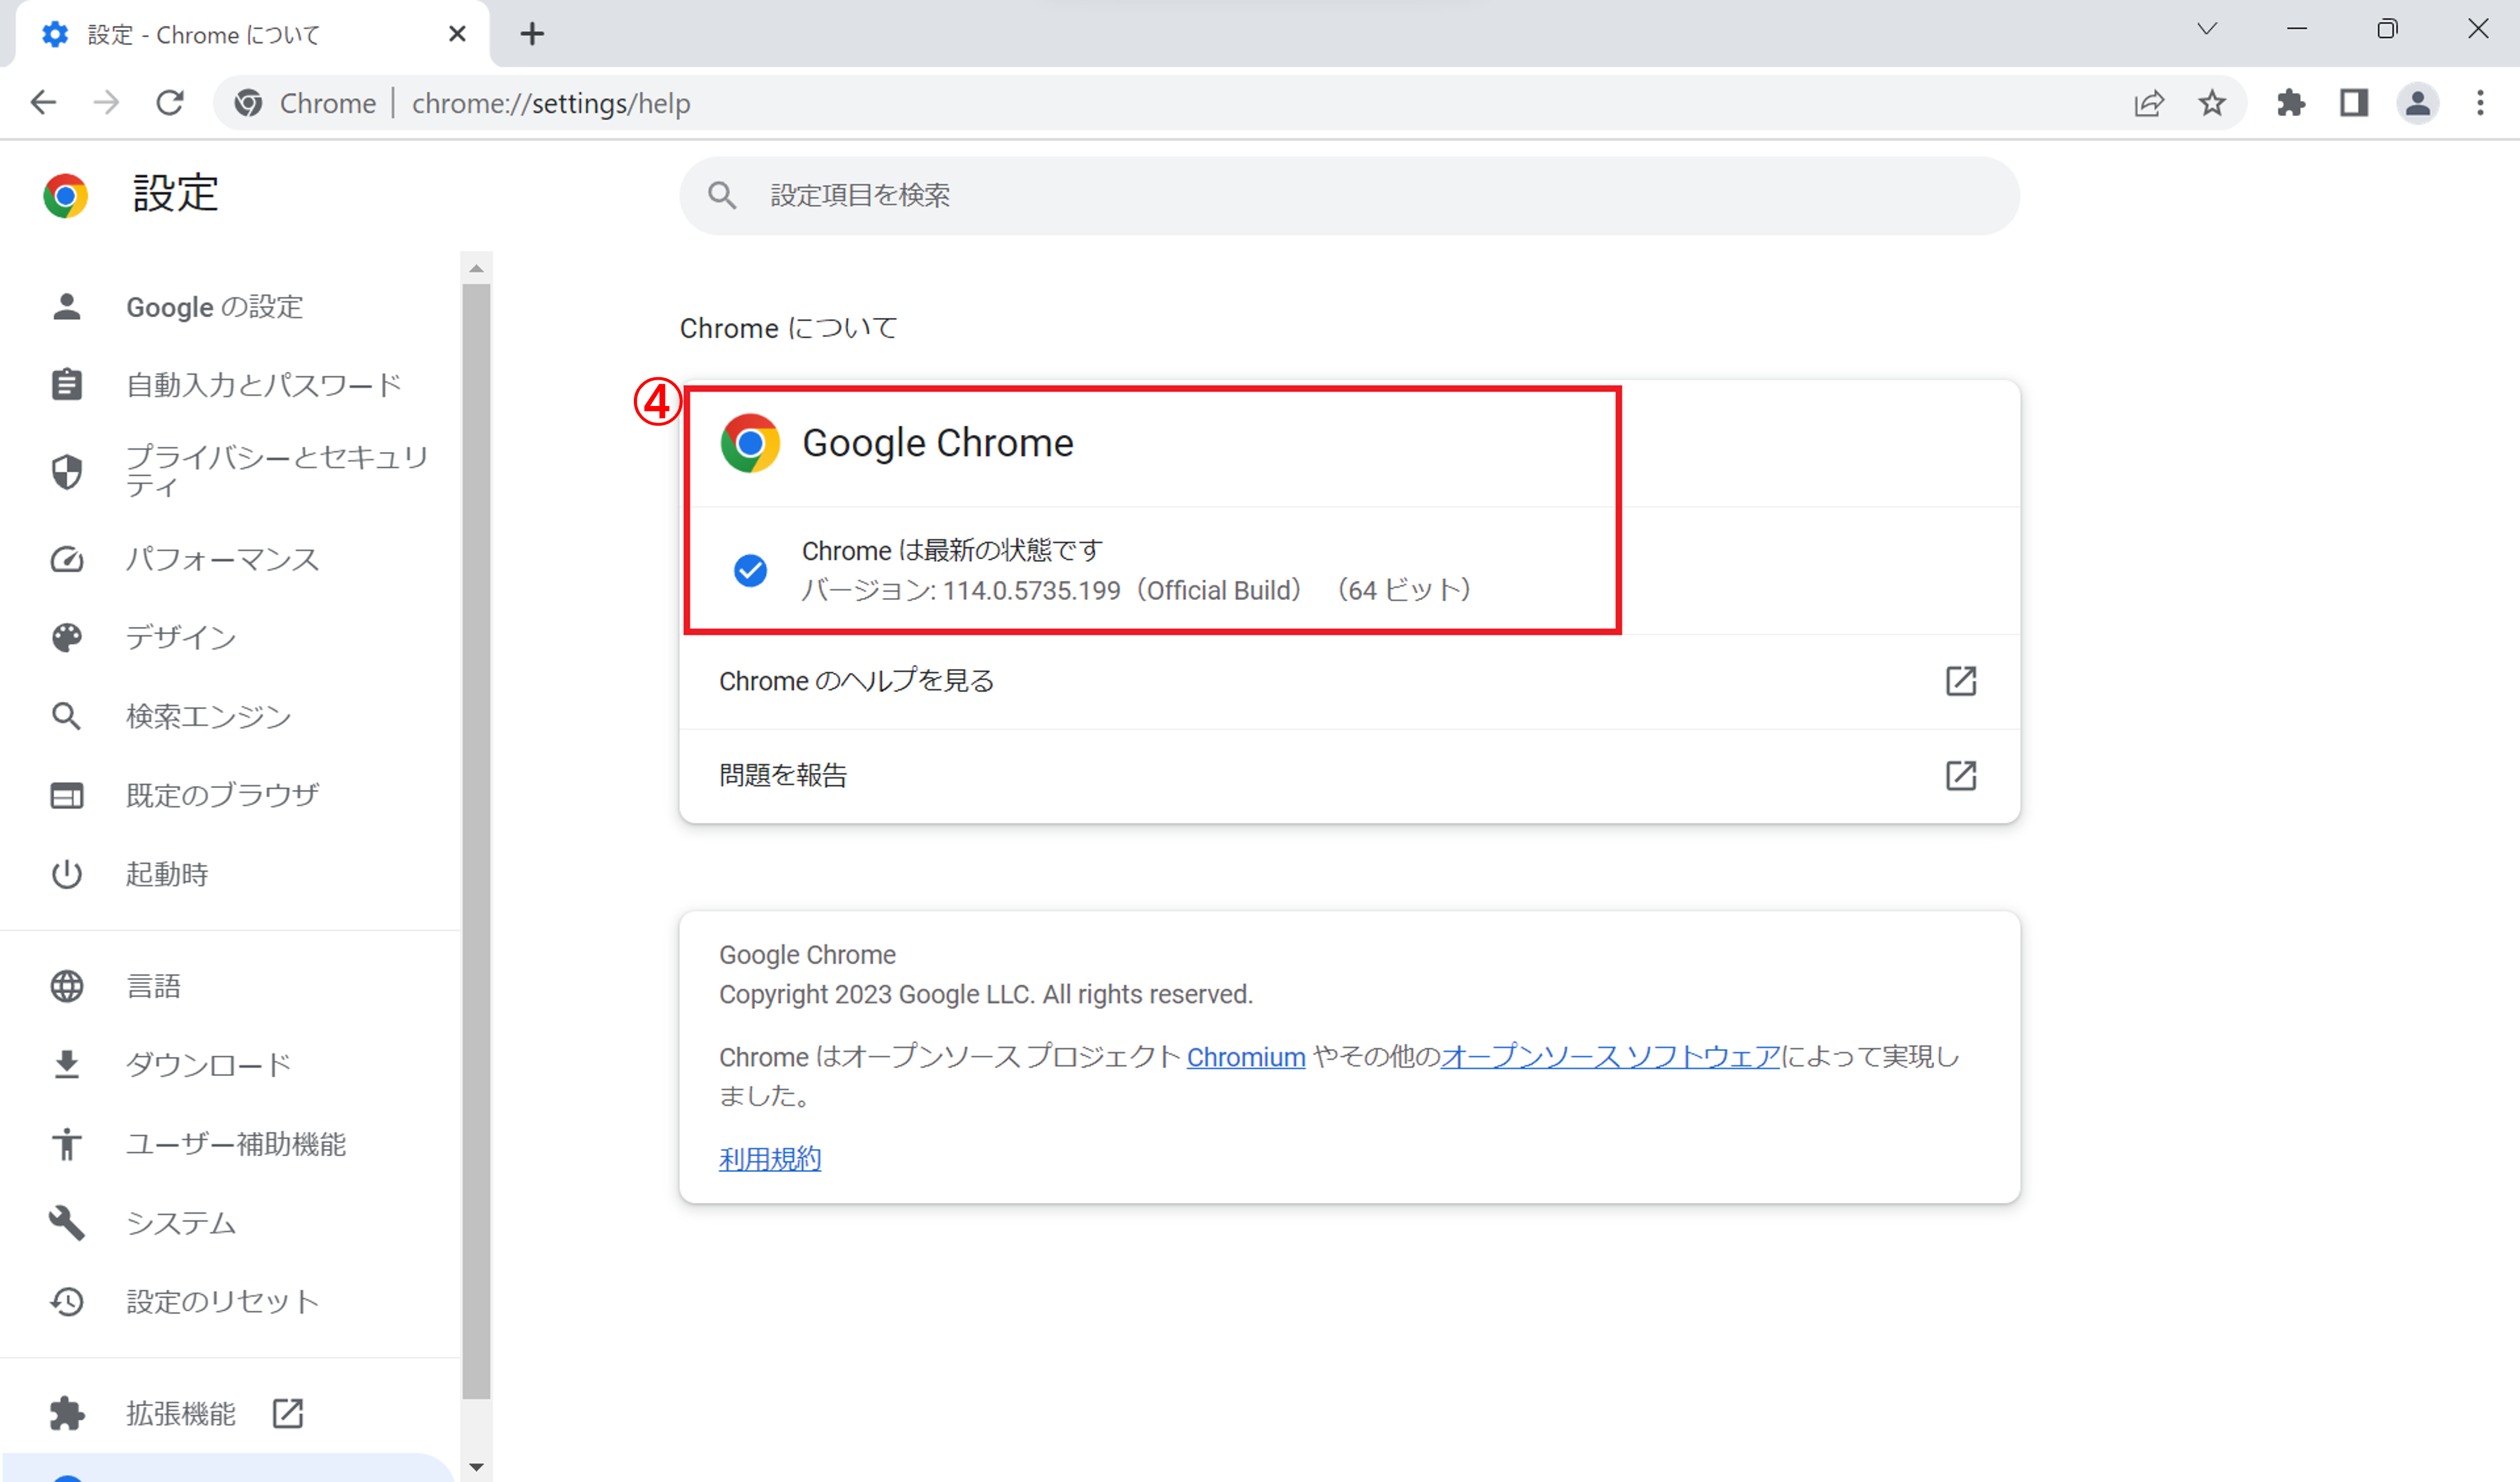The image size is (2520, 1482).
Task: Click the パフォーマンス speedometer icon in the sidebar
Action: tap(66, 559)
